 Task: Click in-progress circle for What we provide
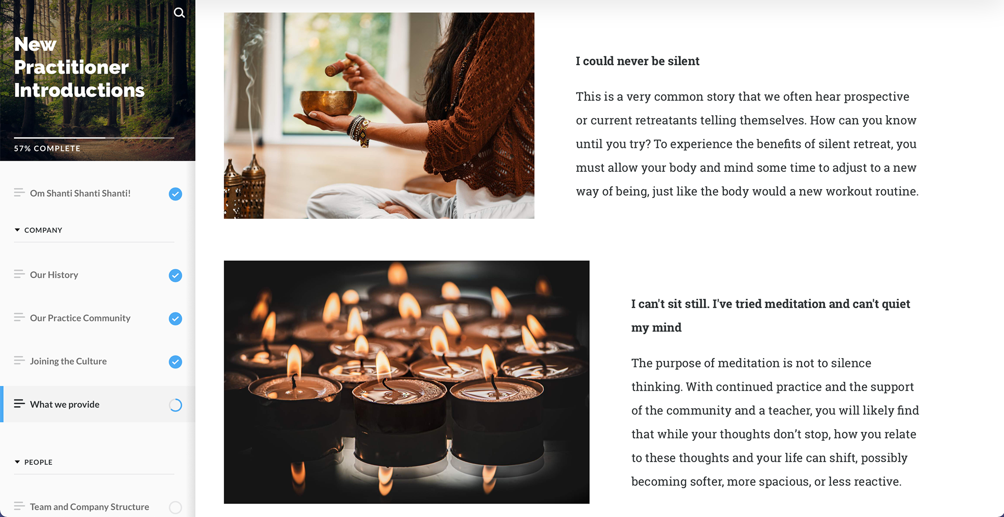click(x=176, y=405)
